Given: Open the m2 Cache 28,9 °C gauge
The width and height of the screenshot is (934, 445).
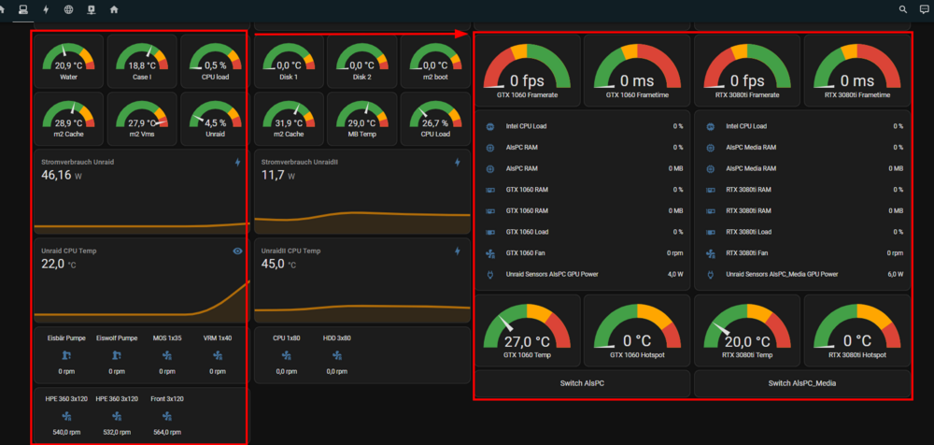Looking at the screenshot, I should pos(68,119).
